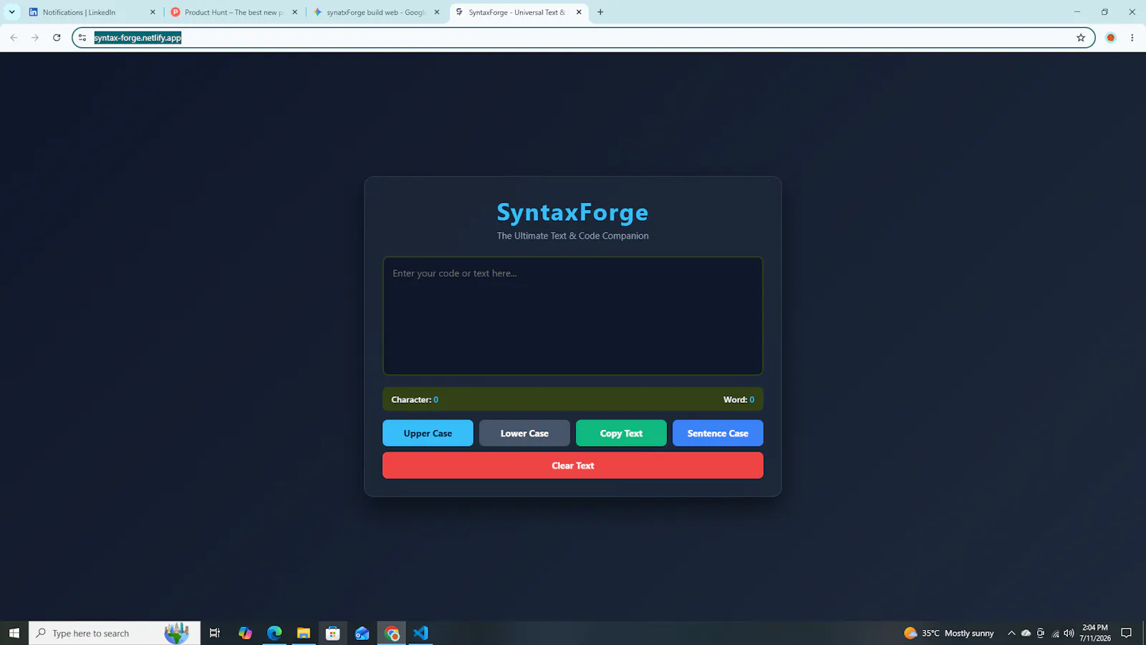The width and height of the screenshot is (1146, 645).
Task: Switch to the LinkedIn Notifications tab
Action: pos(92,12)
